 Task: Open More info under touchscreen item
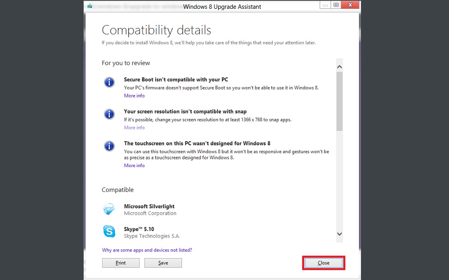(x=134, y=166)
